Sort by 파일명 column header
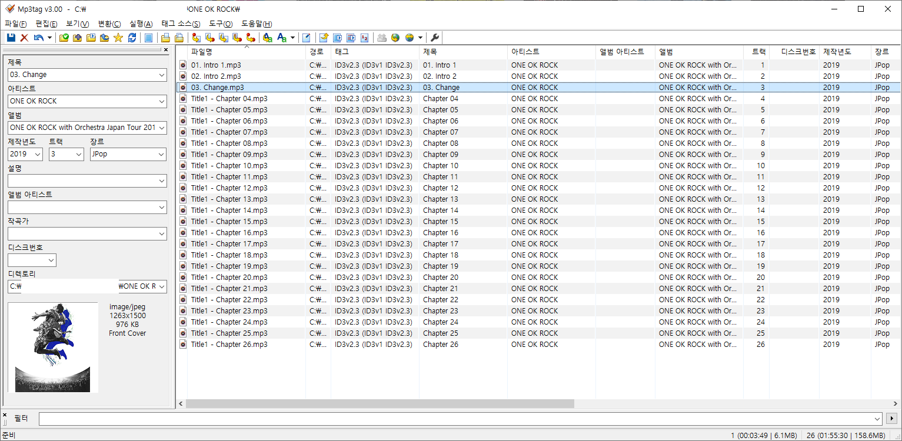The width and height of the screenshot is (902, 441). tap(246, 52)
